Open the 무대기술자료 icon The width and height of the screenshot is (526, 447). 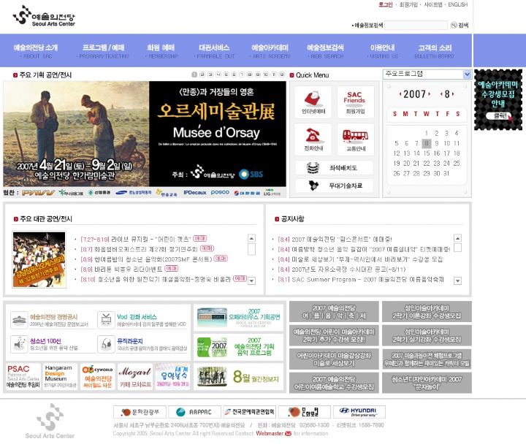[334, 186]
